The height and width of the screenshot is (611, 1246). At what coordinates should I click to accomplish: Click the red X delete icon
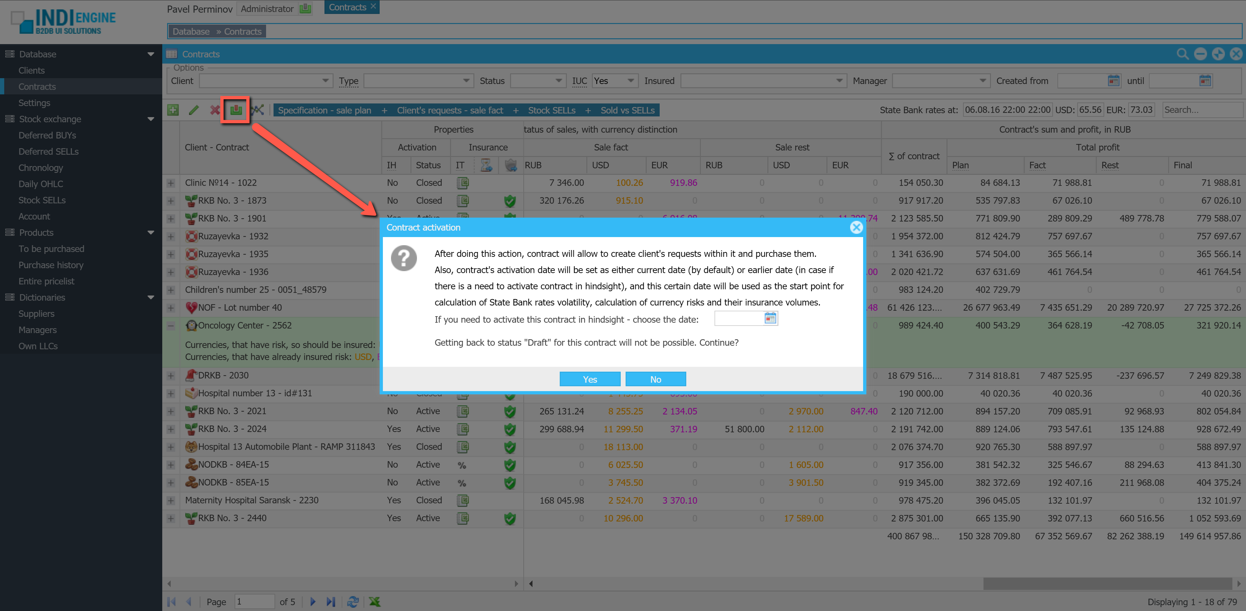point(214,110)
